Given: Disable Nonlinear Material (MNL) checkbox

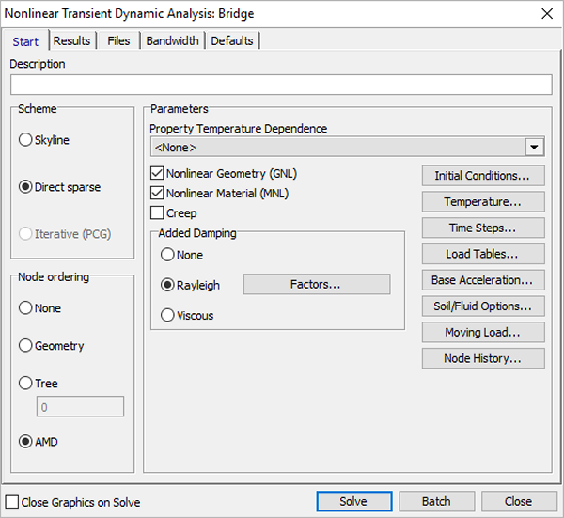Looking at the screenshot, I should (158, 194).
